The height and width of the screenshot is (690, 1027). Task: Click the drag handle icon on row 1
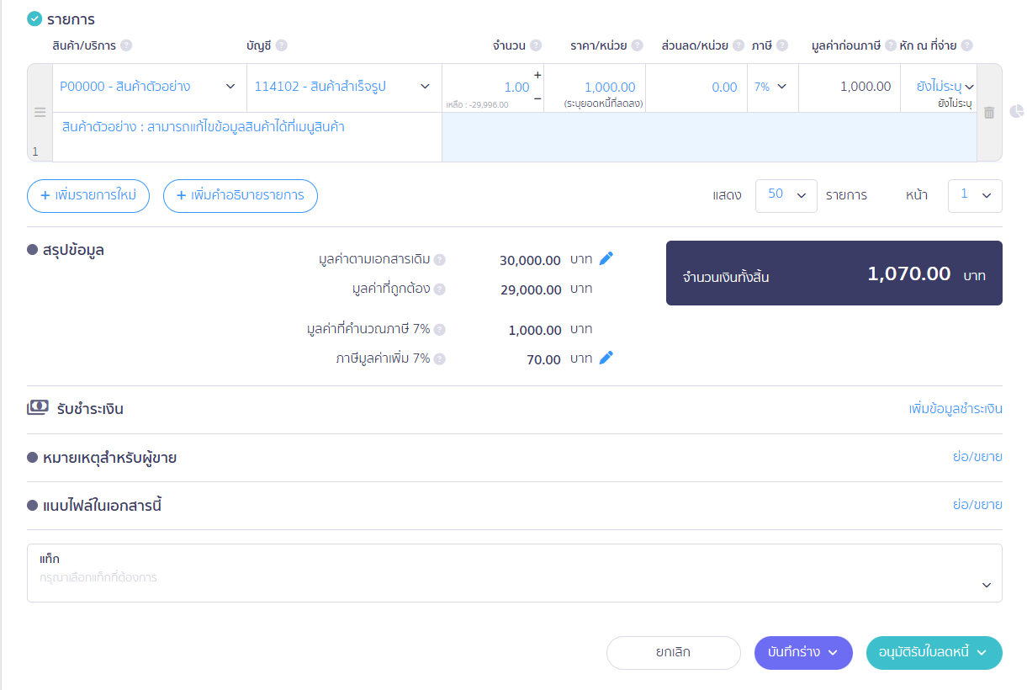(40, 112)
